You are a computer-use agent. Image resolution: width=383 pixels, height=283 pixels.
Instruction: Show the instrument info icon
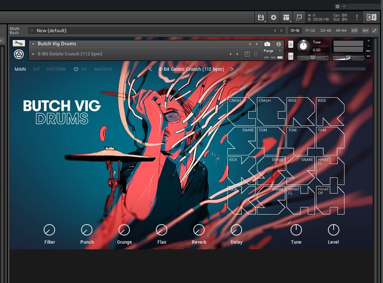coord(278,44)
